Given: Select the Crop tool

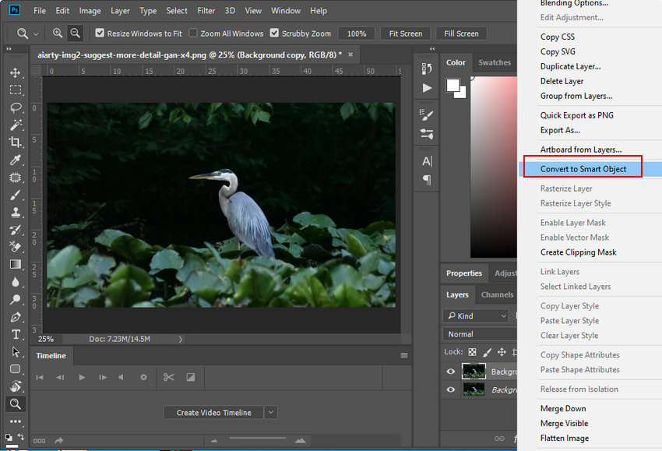Looking at the screenshot, I should 16,143.
